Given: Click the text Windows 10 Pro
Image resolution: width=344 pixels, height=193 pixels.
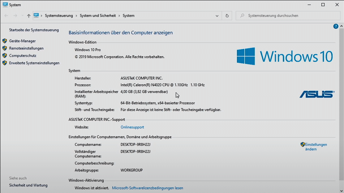Looking at the screenshot, I should click(88, 50).
